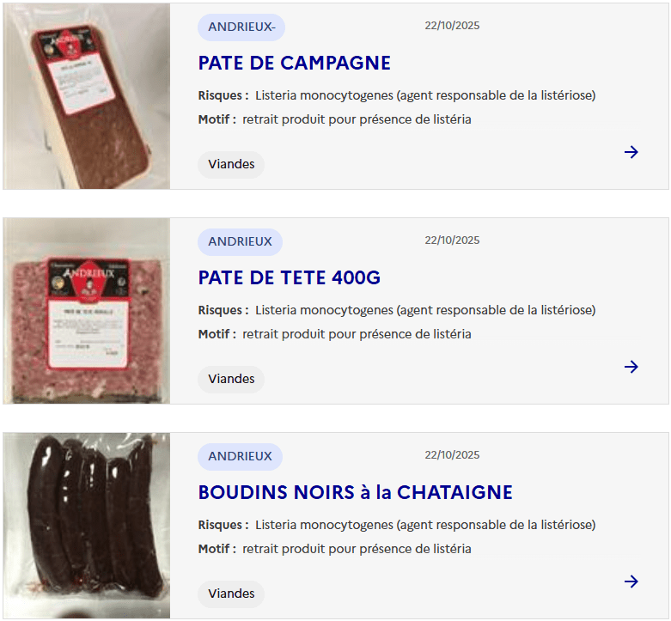Select the Viandes tag on Pate de Tete card
Viewport: 671px width, 621px height.
tap(231, 379)
